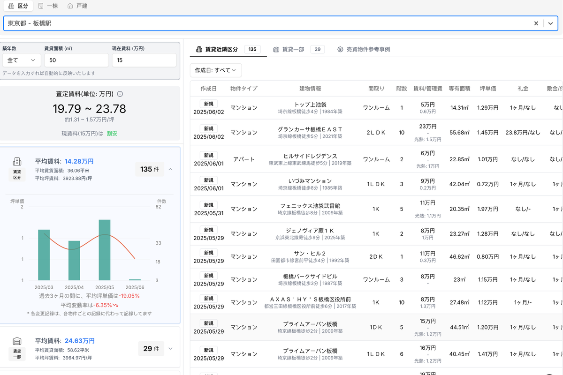Click the 賃貸区分 building icon in summary card
563x375 pixels.
click(17, 162)
